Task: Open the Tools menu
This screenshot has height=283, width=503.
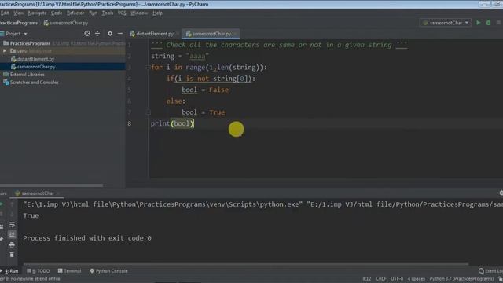Action: click(108, 13)
